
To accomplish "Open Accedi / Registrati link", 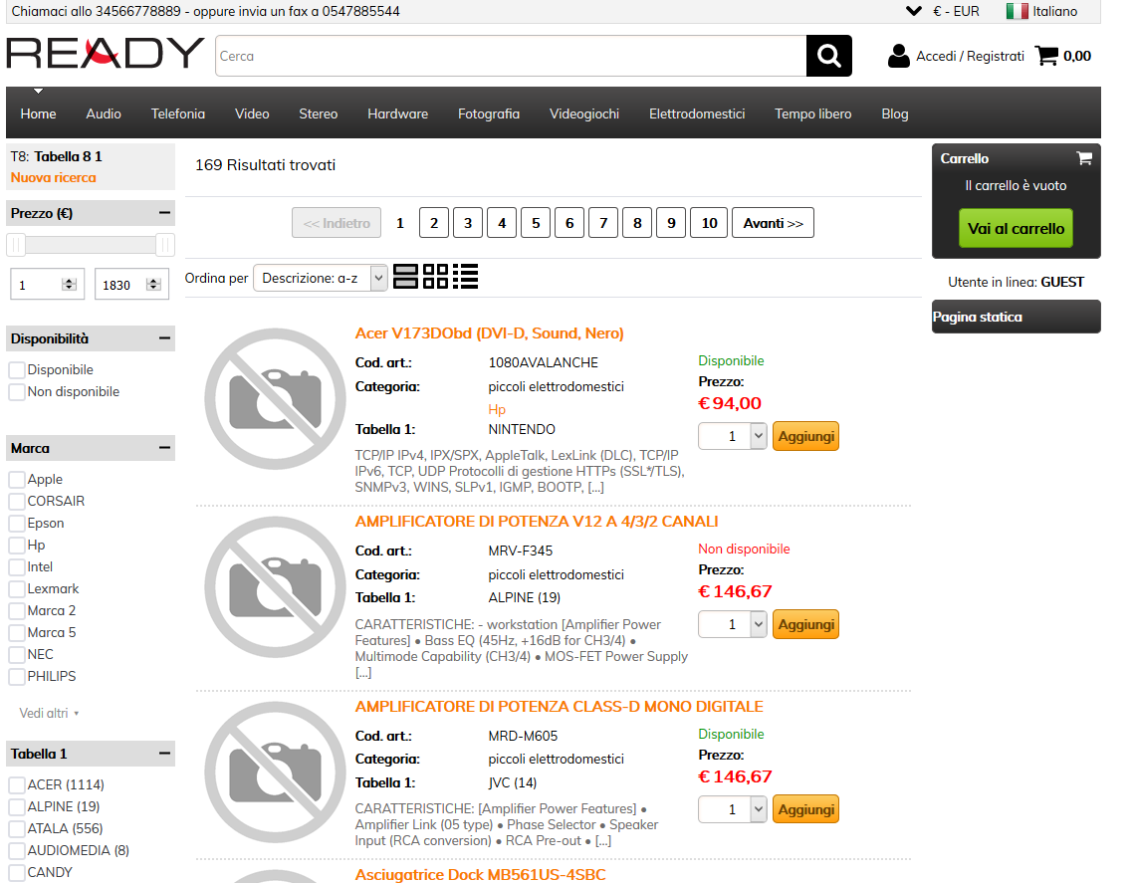I will (x=970, y=56).
